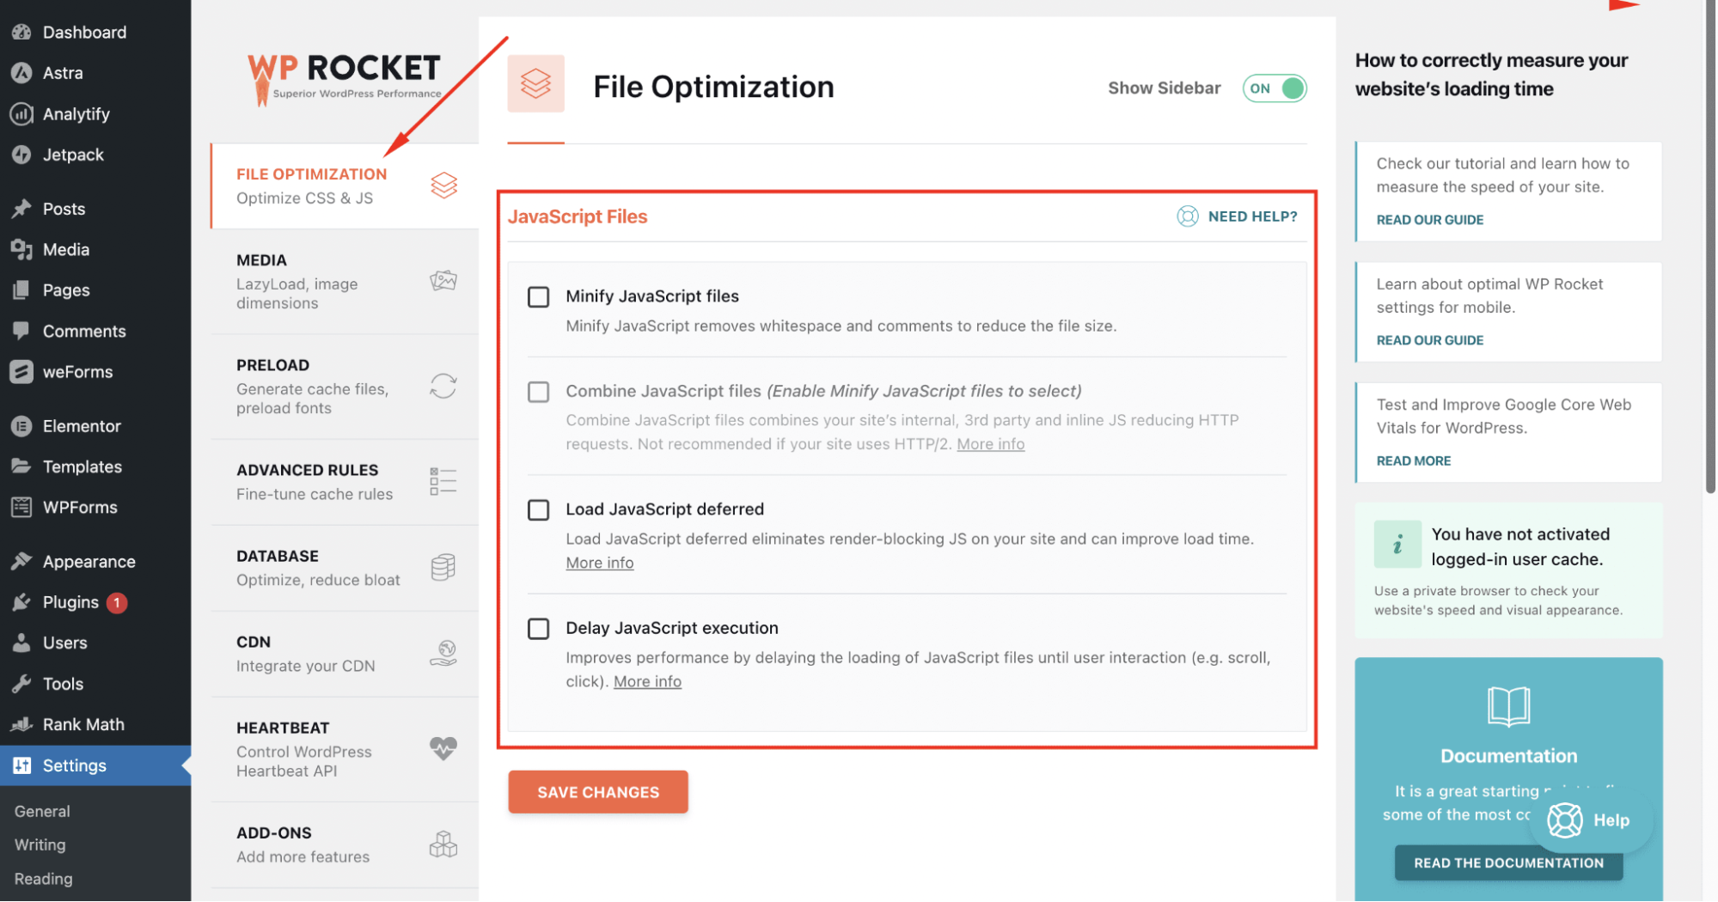Click Need Help link in JavaScript Files

[1252, 216]
